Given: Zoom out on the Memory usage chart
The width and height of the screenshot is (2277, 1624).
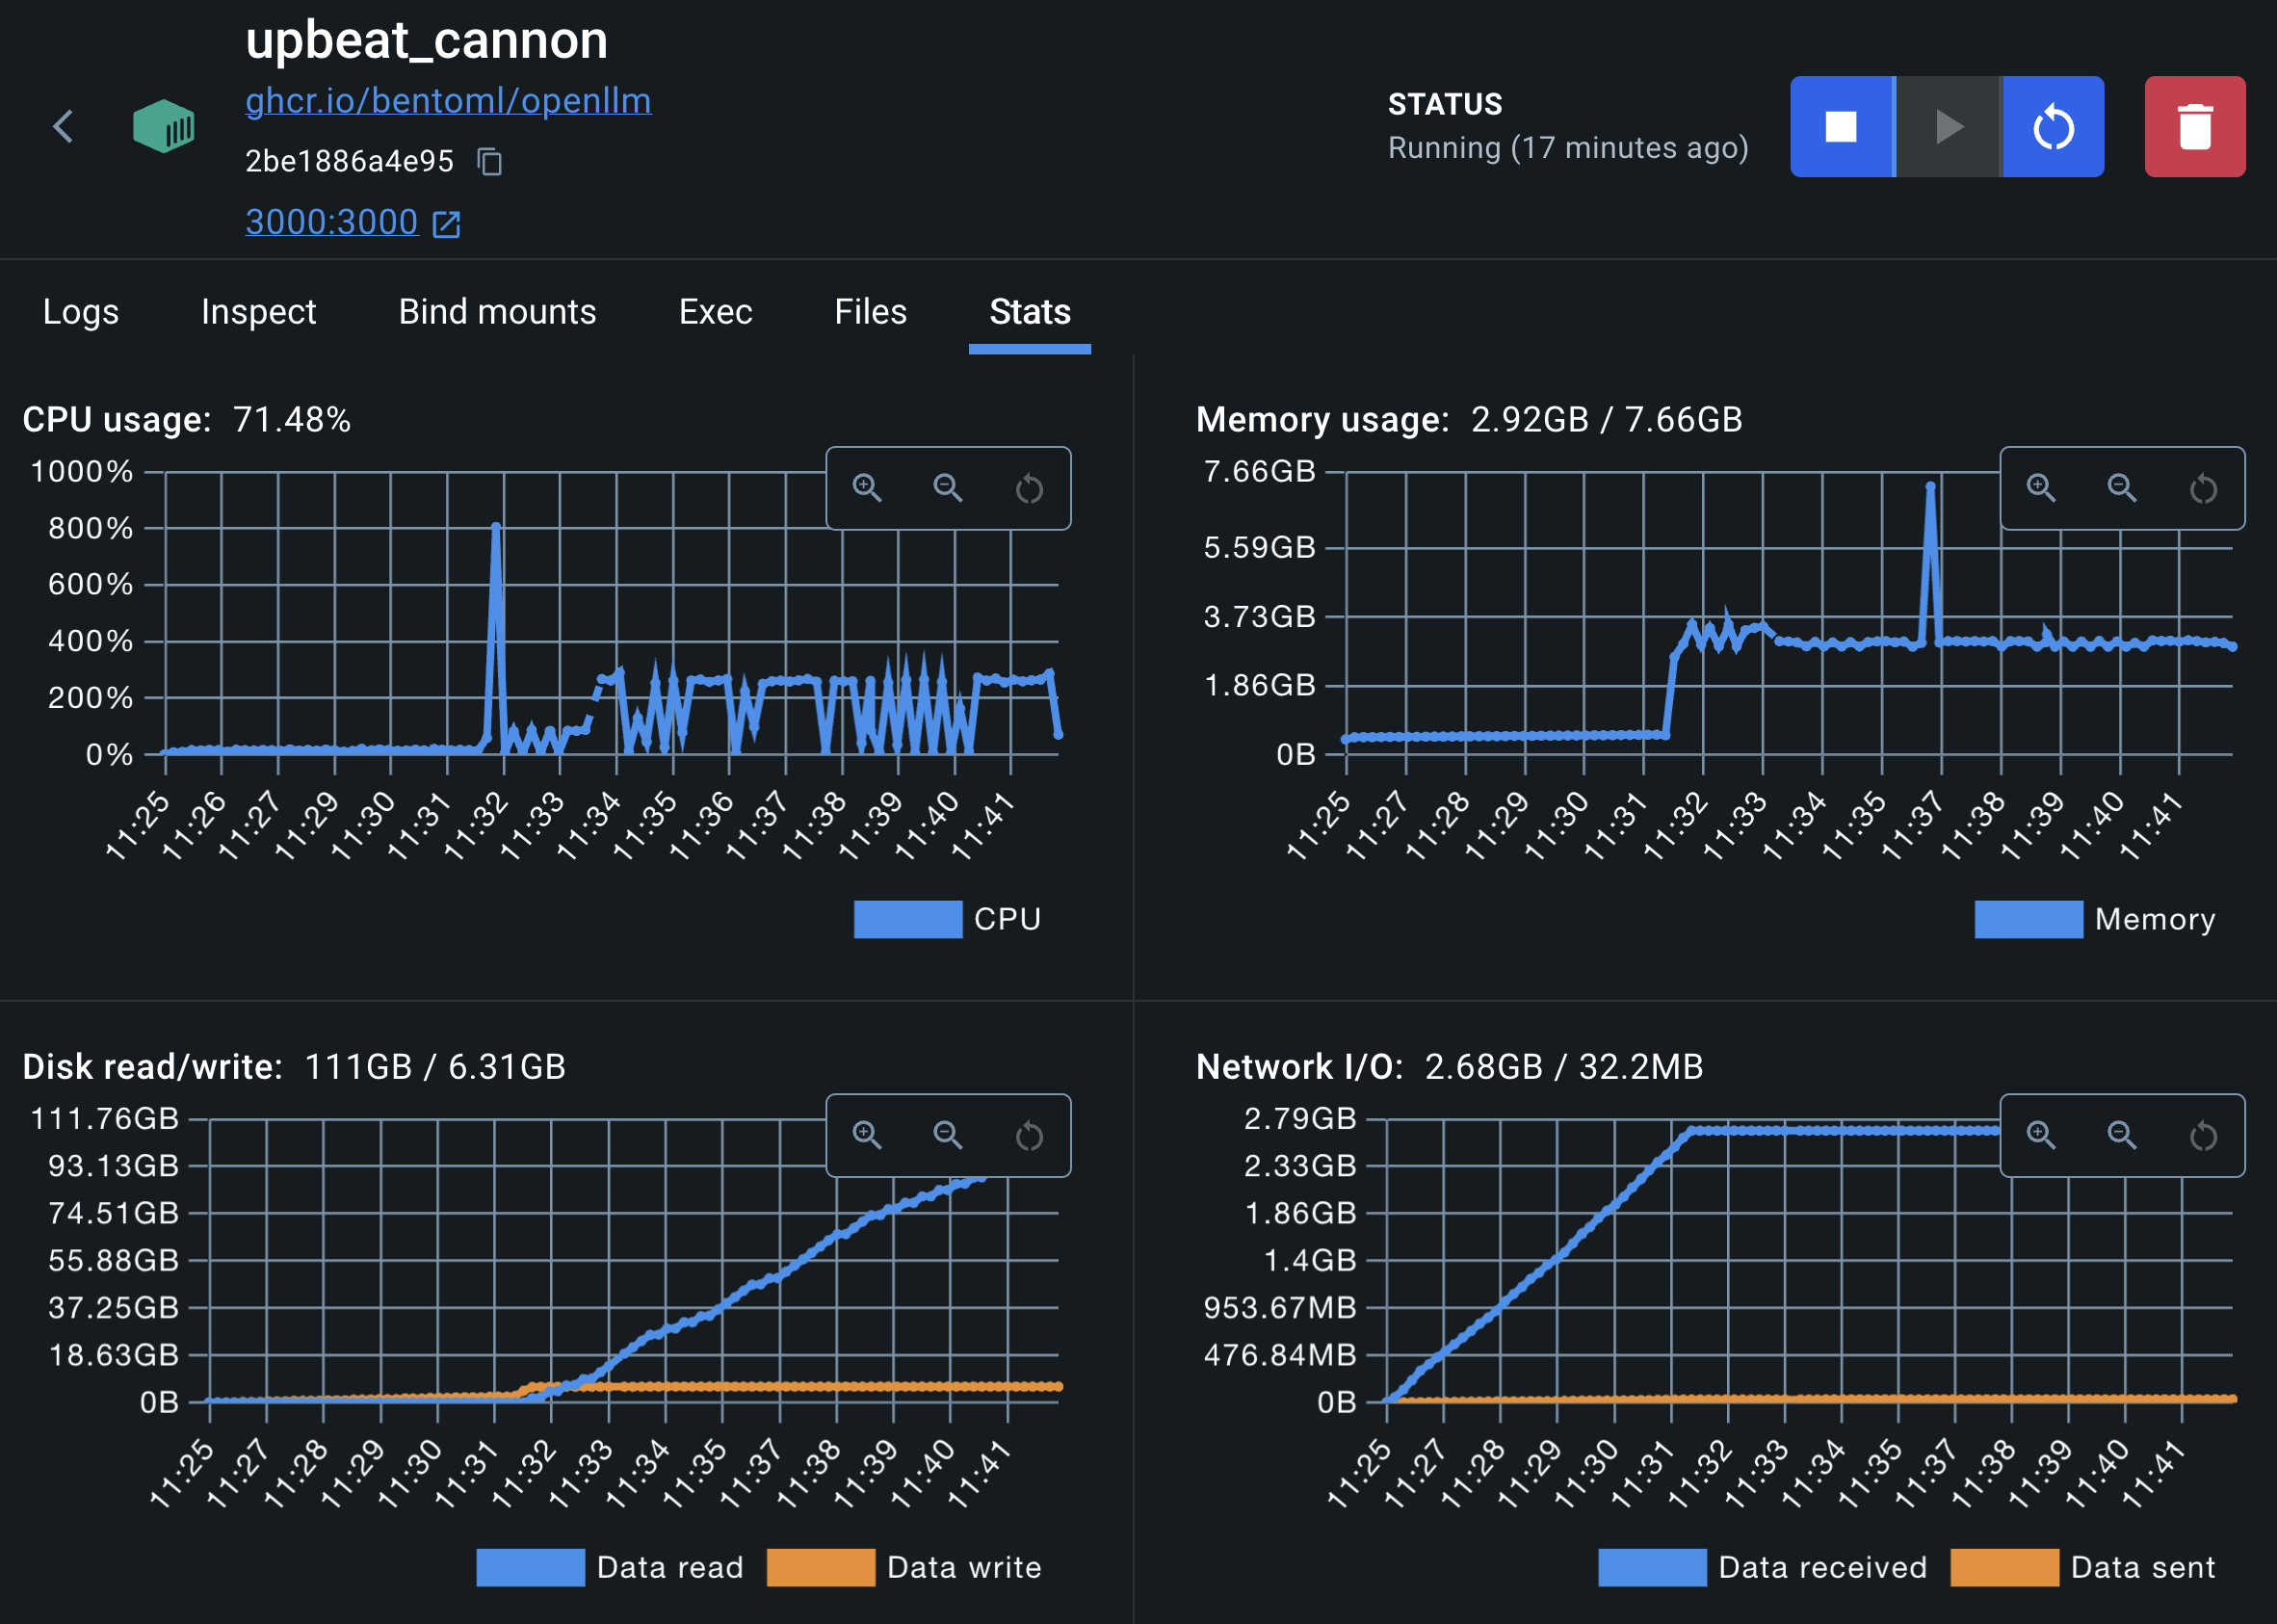Looking at the screenshot, I should tap(2121, 489).
